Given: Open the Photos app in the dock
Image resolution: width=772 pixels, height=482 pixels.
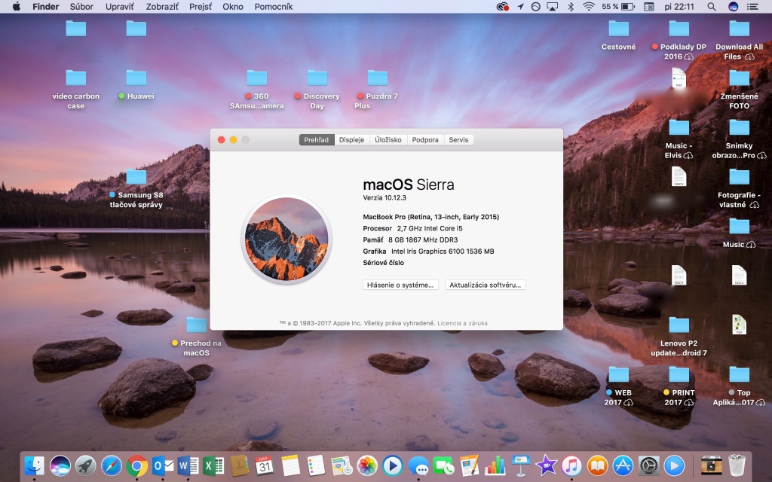Looking at the screenshot, I should pos(367,465).
